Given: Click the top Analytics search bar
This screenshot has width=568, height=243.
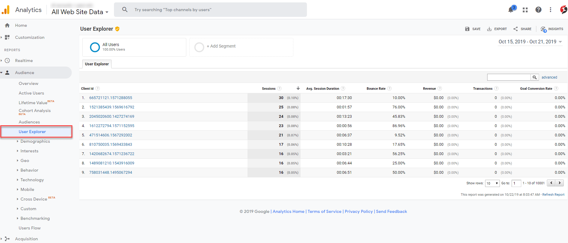Looking at the screenshot, I should pos(210,10).
